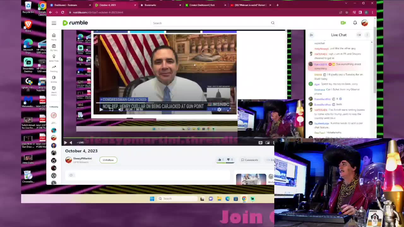The height and width of the screenshot is (227, 404).
Task: Play the live stream video
Action: pos(65,143)
